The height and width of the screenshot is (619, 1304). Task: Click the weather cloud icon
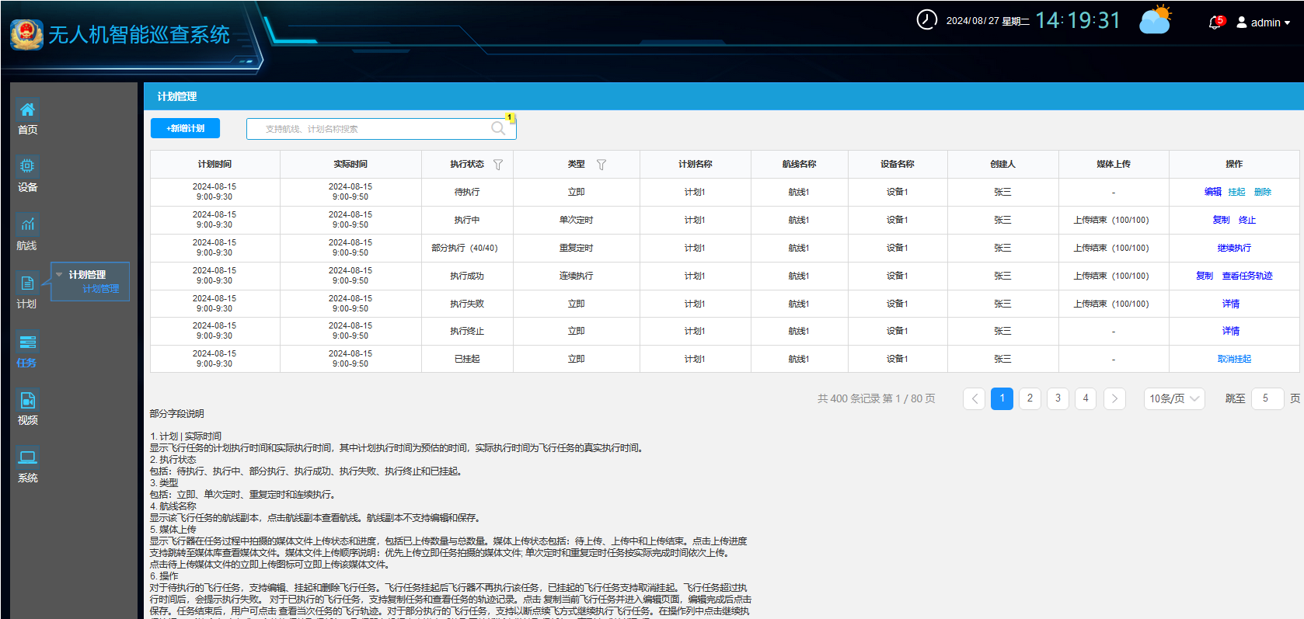coord(1155,20)
